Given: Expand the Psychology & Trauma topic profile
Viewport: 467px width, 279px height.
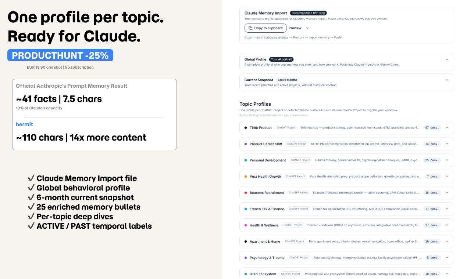Looking at the screenshot, I should point(447,257).
